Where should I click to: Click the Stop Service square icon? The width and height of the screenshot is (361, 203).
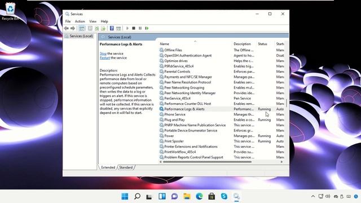coord(134,28)
